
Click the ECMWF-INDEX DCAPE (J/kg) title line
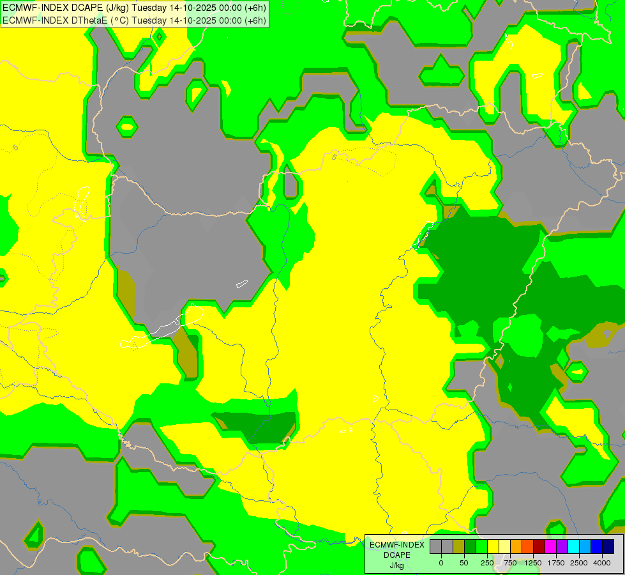coord(134,8)
